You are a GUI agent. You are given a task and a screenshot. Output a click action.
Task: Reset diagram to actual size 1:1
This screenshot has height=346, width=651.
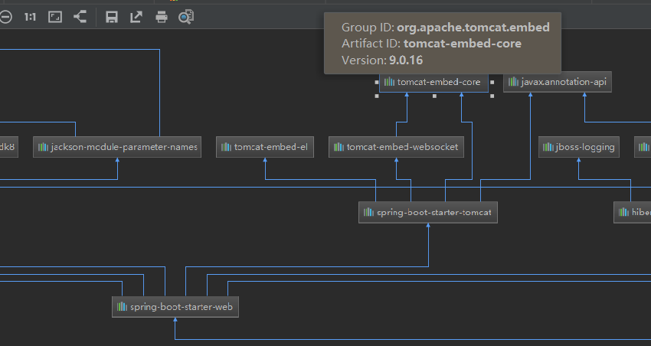click(x=30, y=17)
